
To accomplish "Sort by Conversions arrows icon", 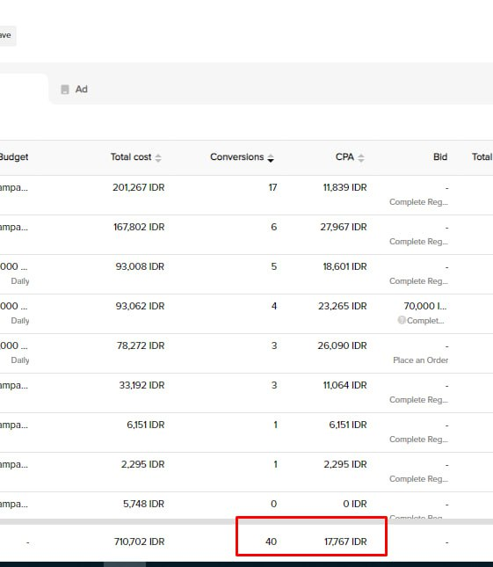I will coord(271,157).
